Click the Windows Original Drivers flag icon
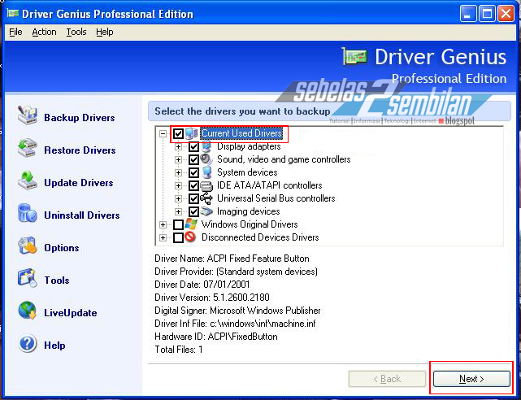 click(191, 224)
